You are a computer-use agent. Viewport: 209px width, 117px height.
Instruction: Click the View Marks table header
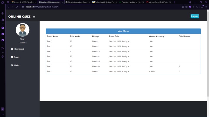[123, 31]
